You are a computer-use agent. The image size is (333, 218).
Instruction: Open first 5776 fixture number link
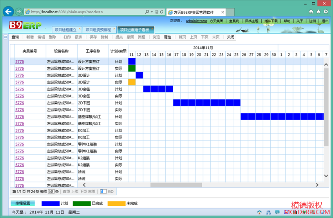pyautogui.click(x=20, y=61)
